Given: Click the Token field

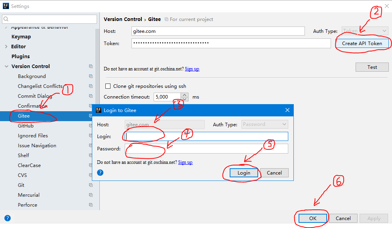Looking at the screenshot, I should point(231,43).
